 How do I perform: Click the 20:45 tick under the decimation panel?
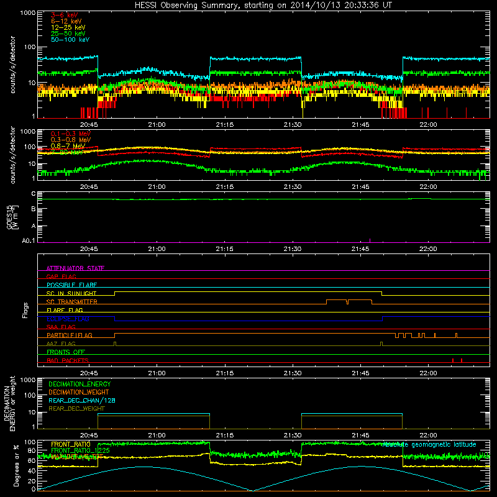[89, 435]
